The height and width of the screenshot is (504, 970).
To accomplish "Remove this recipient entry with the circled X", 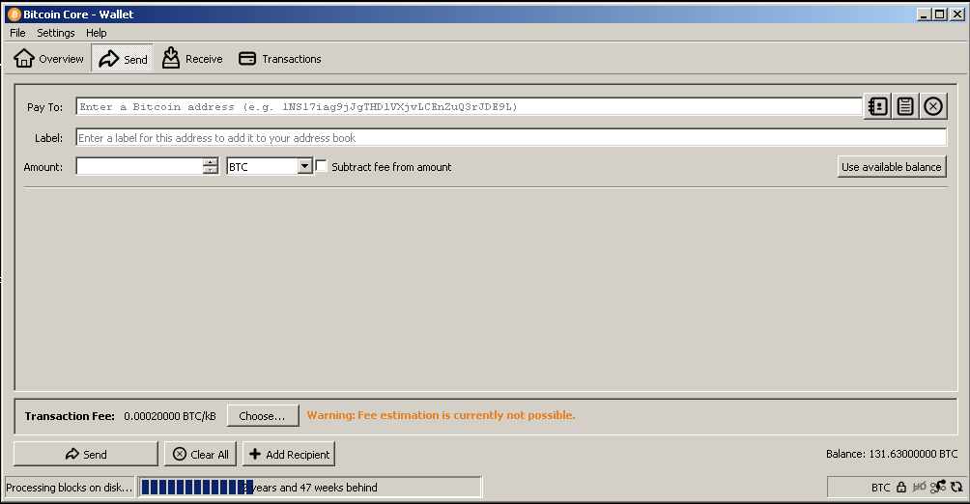I will (x=933, y=106).
